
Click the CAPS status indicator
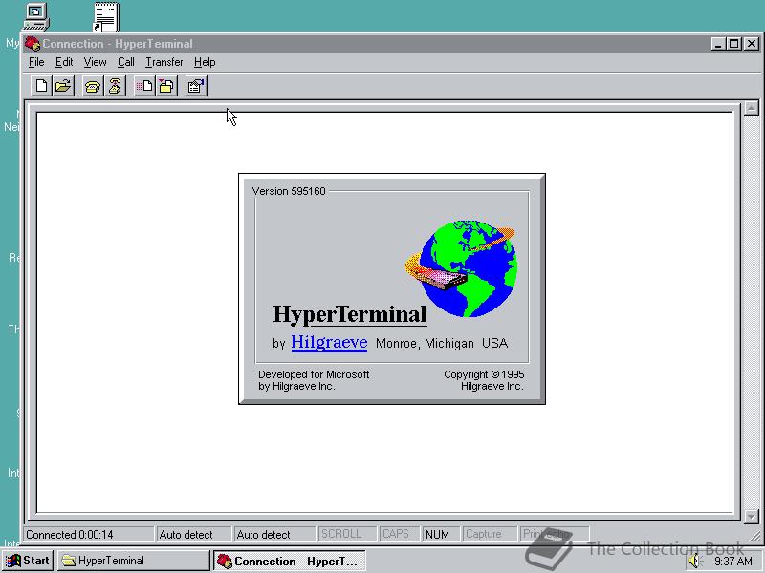point(400,535)
